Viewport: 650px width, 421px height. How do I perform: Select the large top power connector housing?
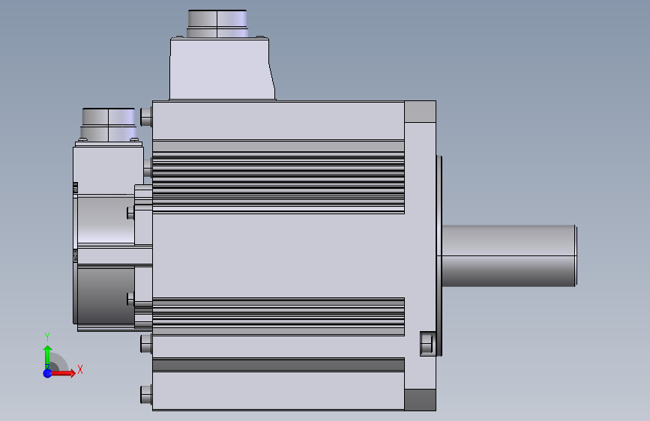pyautogui.click(x=222, y=69)
